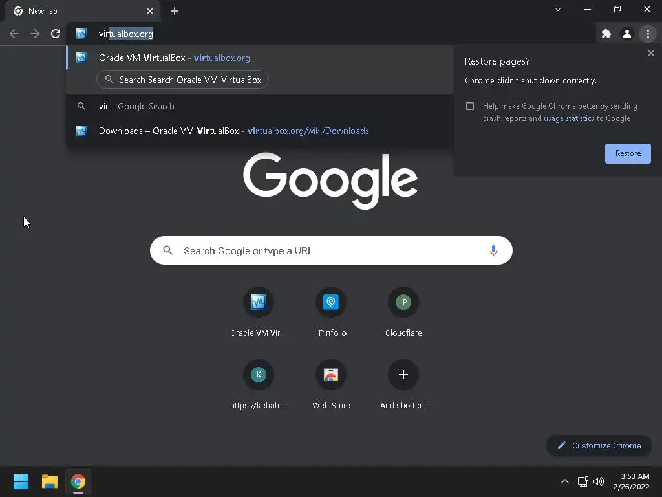662x497 pixels.
Task: Open the clock showing 3:53 AM
Action: (631, 481)
